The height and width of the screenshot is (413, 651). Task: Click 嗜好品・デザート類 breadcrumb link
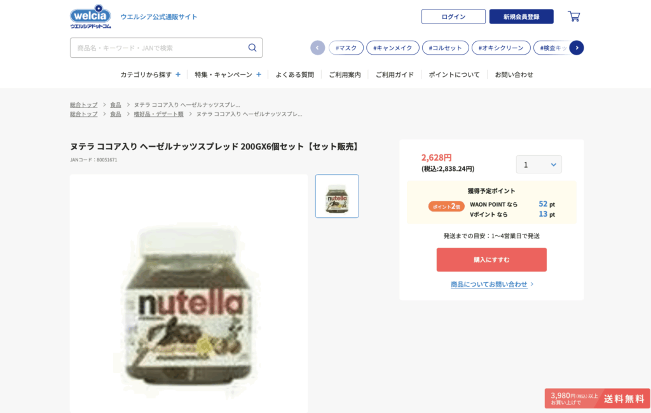pyautogui.click(x=158, y=114)
